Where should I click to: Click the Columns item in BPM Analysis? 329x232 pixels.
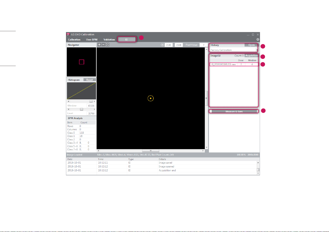[x=81, y=129]
